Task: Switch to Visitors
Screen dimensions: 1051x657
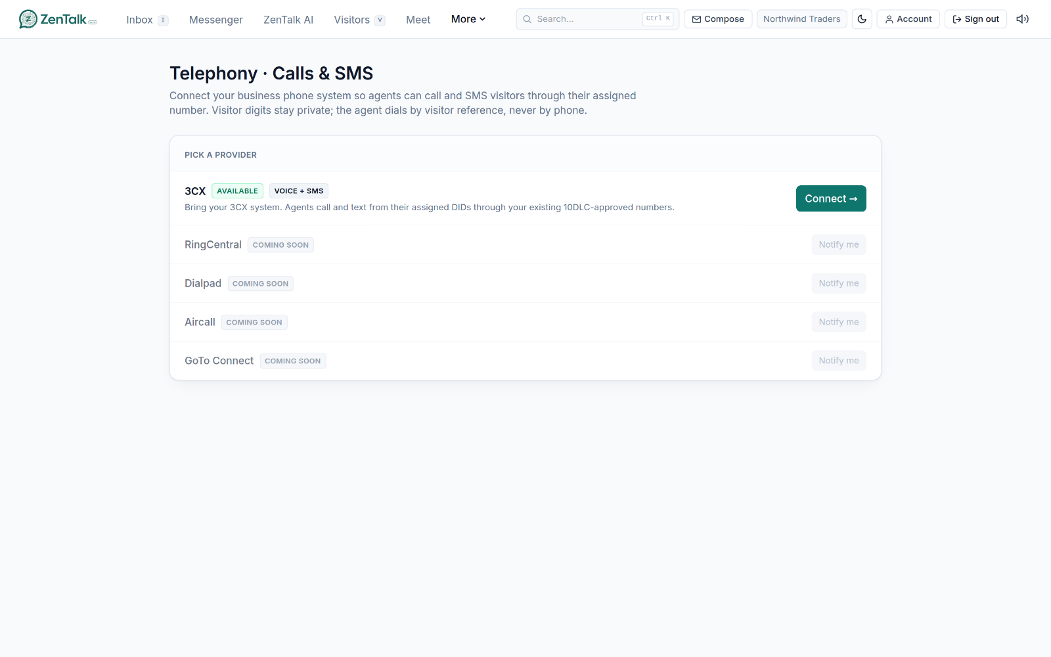Action: pyautogui.click(x=359, y=20)
